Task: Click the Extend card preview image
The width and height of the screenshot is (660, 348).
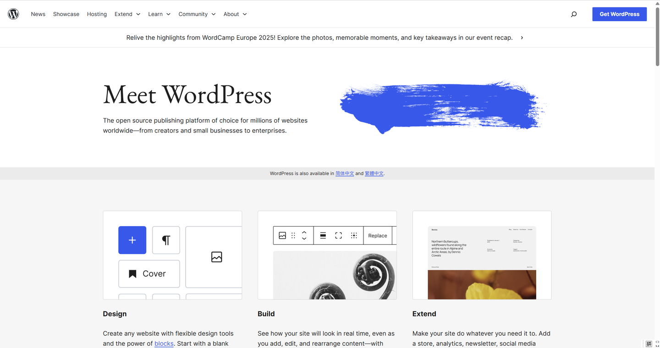Action: coord(482,255)
